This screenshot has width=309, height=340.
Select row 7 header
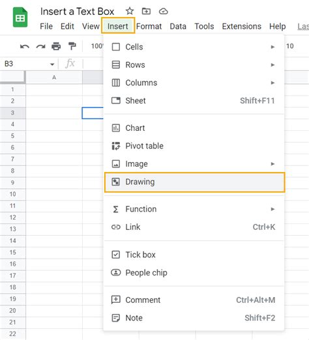(12, 159)
